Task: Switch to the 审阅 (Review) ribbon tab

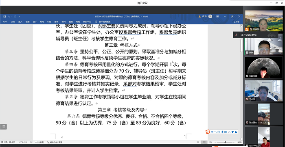Action: click(x=64, y=22)
